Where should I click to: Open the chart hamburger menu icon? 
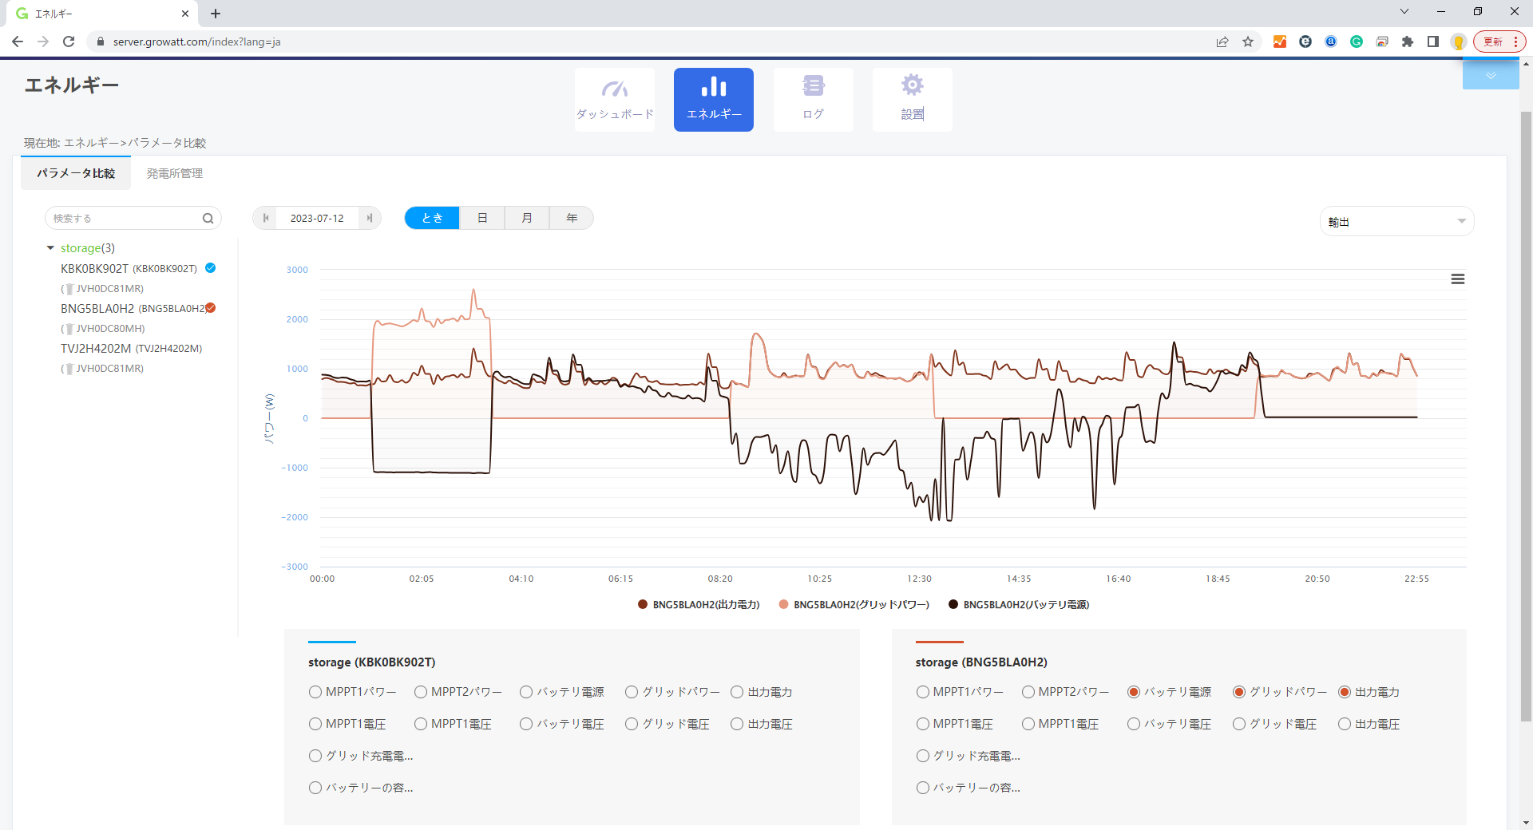1457,279
